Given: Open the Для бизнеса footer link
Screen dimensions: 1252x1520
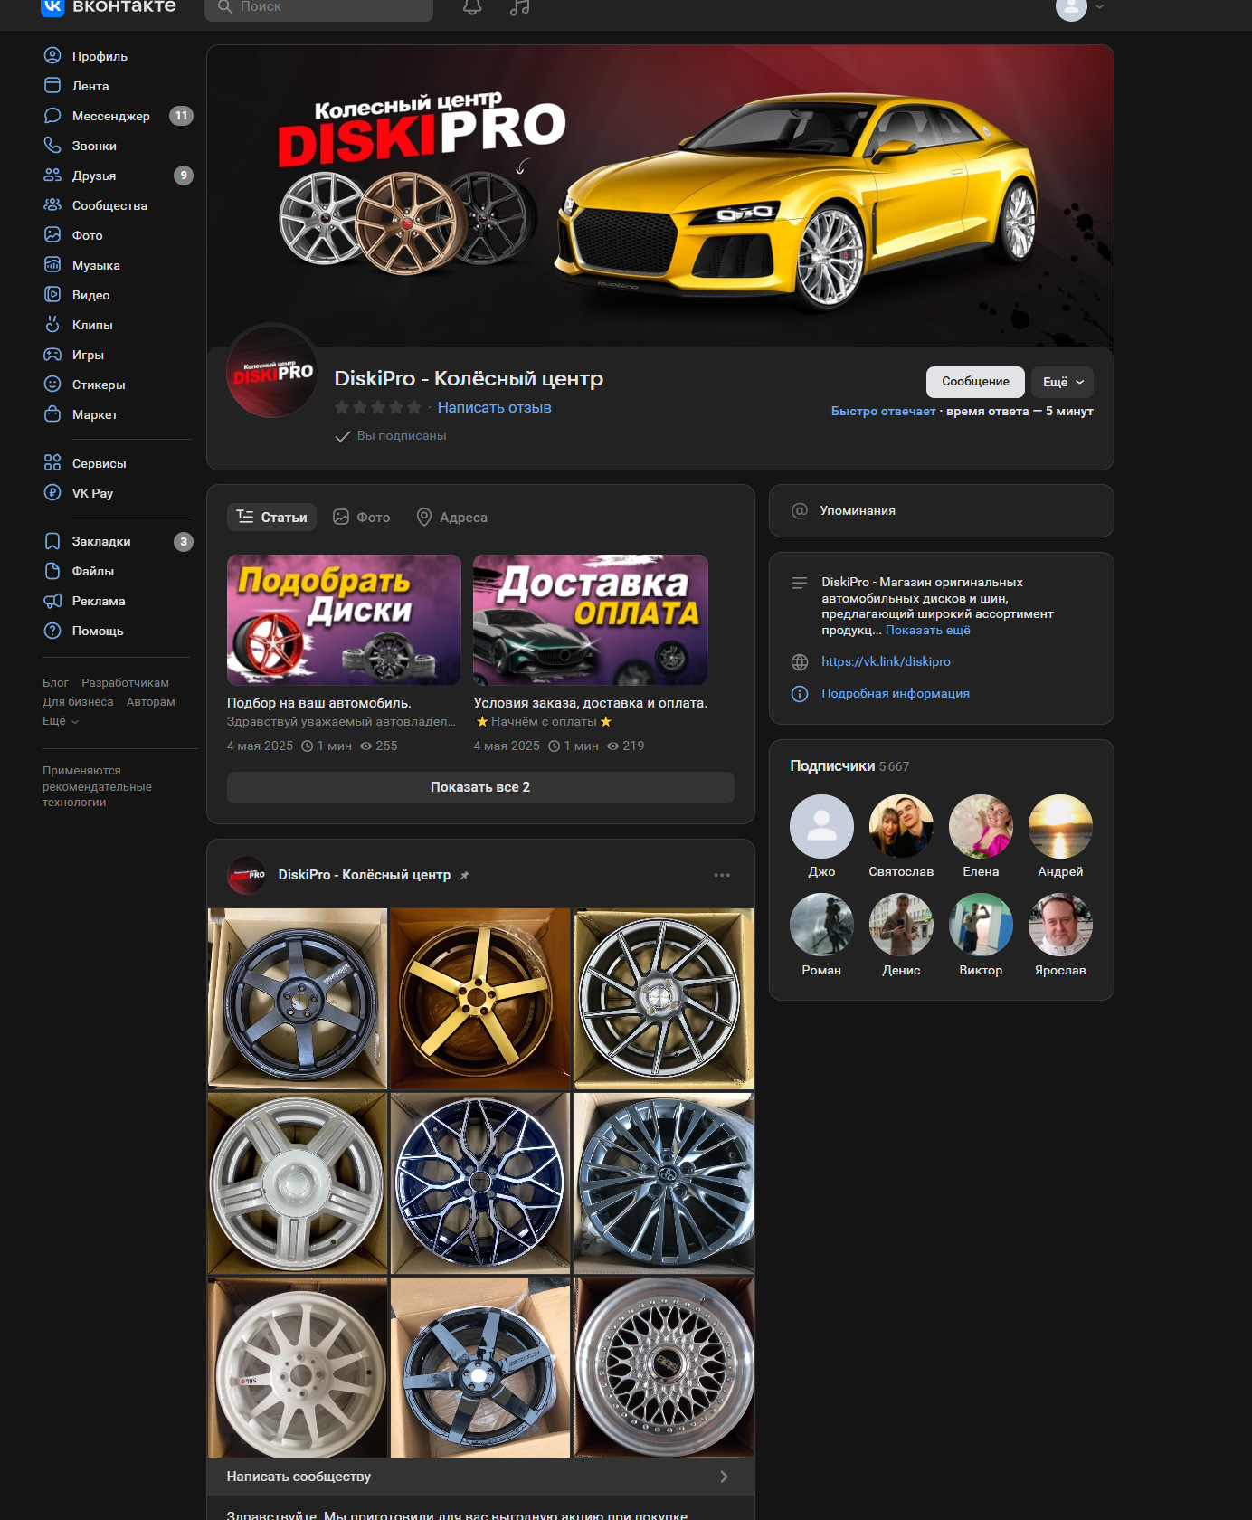Looking at the screenshot, I should pyautogui.click(x=78, y=702).
